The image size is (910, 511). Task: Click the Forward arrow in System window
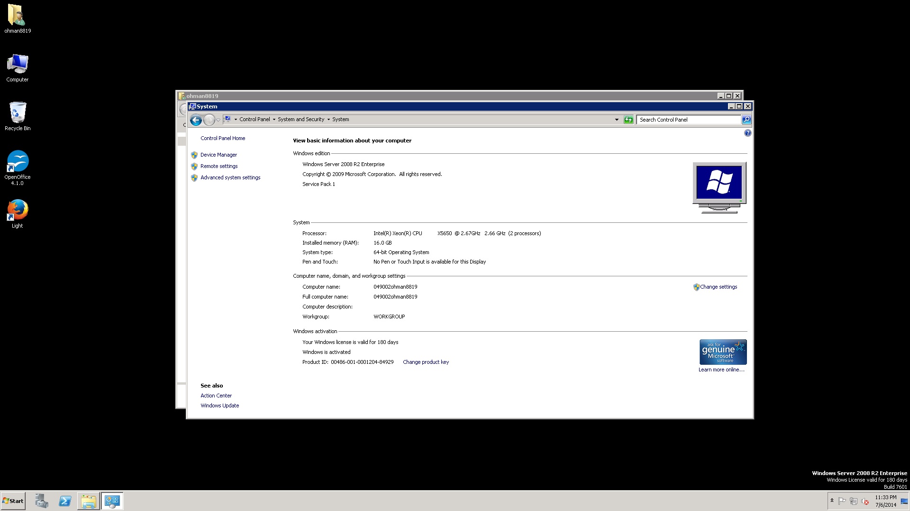click(209, 120)
